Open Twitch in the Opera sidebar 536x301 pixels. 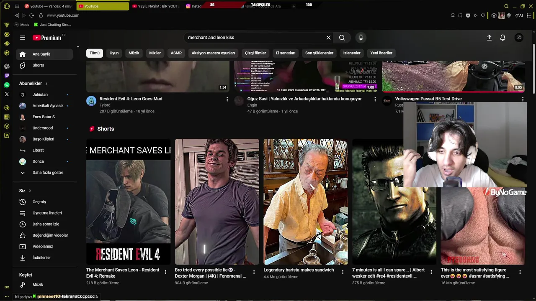(x=7, y=76)
